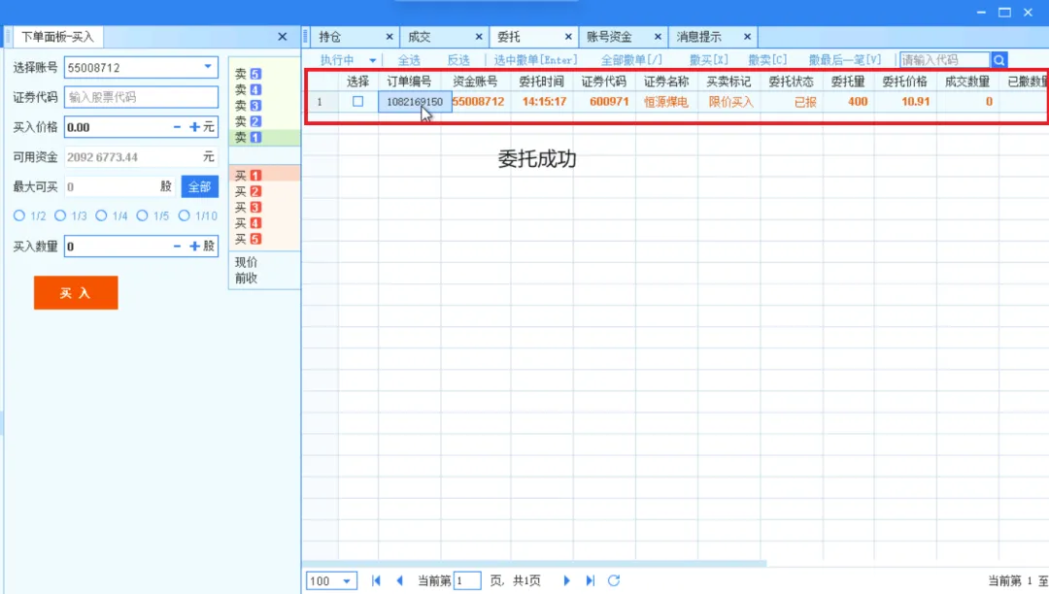This screenshot has height=594, width=1049.
Task: Click the 订单编号 cell 1082169150
Action: [415, 102]
